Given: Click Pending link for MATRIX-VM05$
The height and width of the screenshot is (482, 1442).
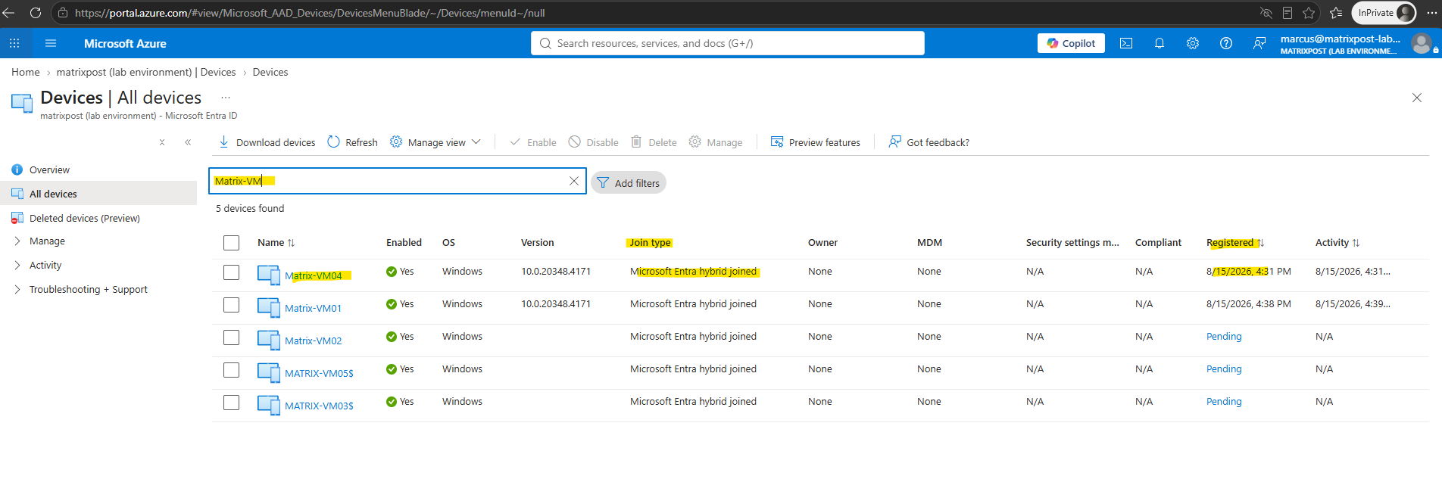Looking at the screenshot, I should pyautogui.click(x=1224, y=369).
